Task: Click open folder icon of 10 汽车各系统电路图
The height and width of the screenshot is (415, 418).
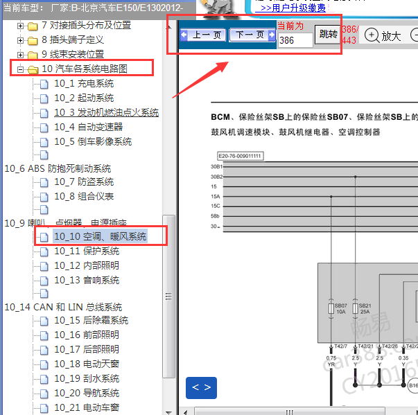Action: pos(33,69)
